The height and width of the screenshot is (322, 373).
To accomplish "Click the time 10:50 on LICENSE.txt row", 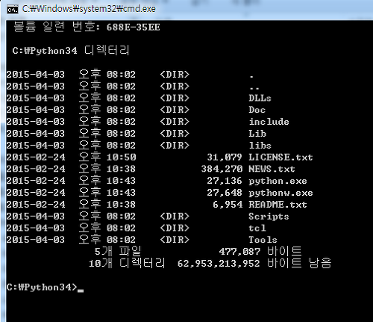I will pyautogui.click(x=121, y=157).
